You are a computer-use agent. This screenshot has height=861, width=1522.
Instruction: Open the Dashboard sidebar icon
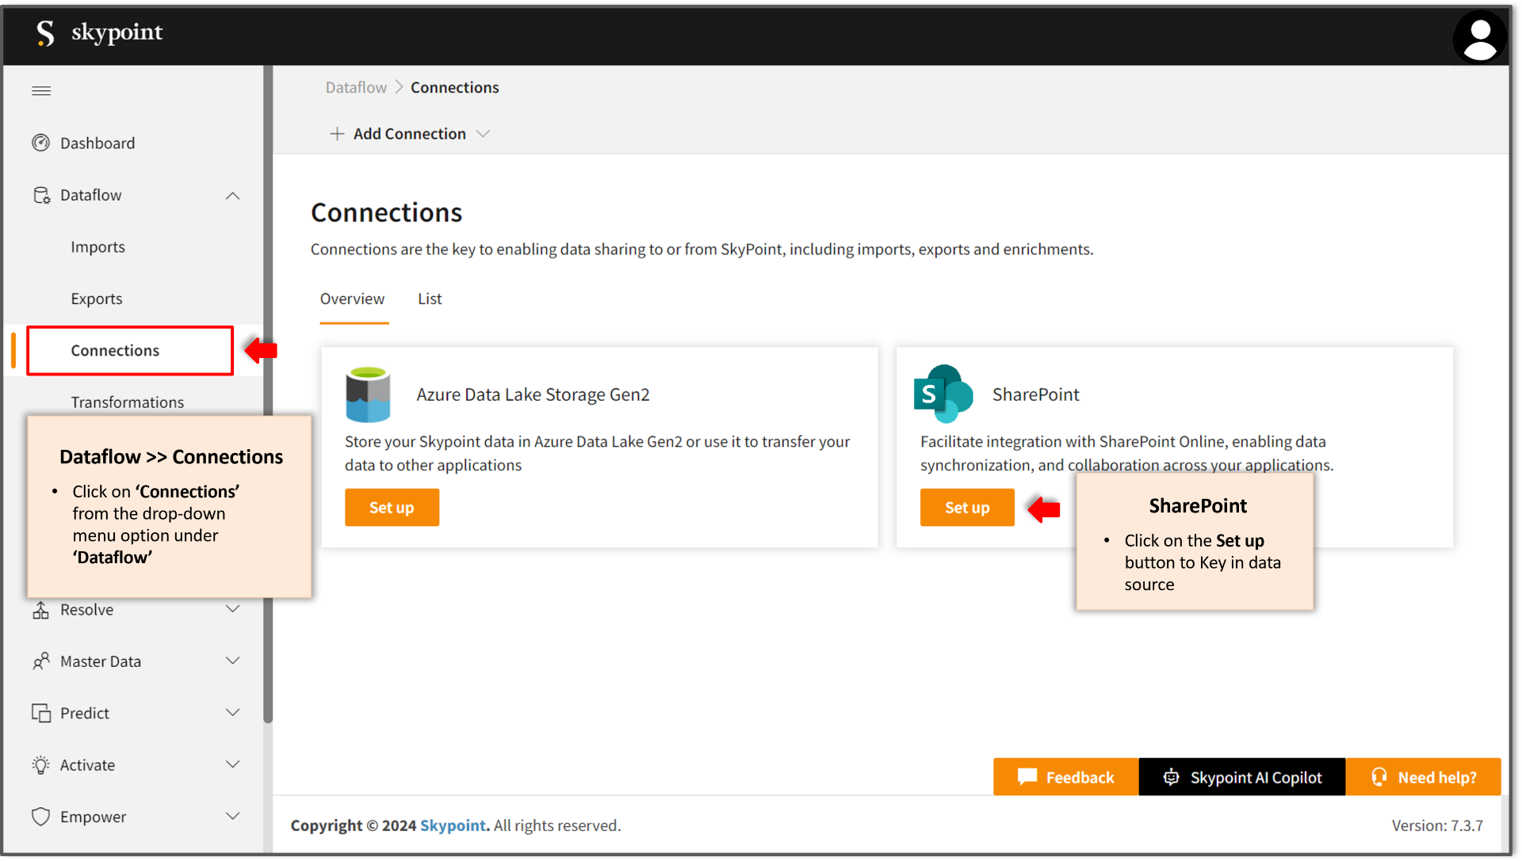click(x=40, y=143)
